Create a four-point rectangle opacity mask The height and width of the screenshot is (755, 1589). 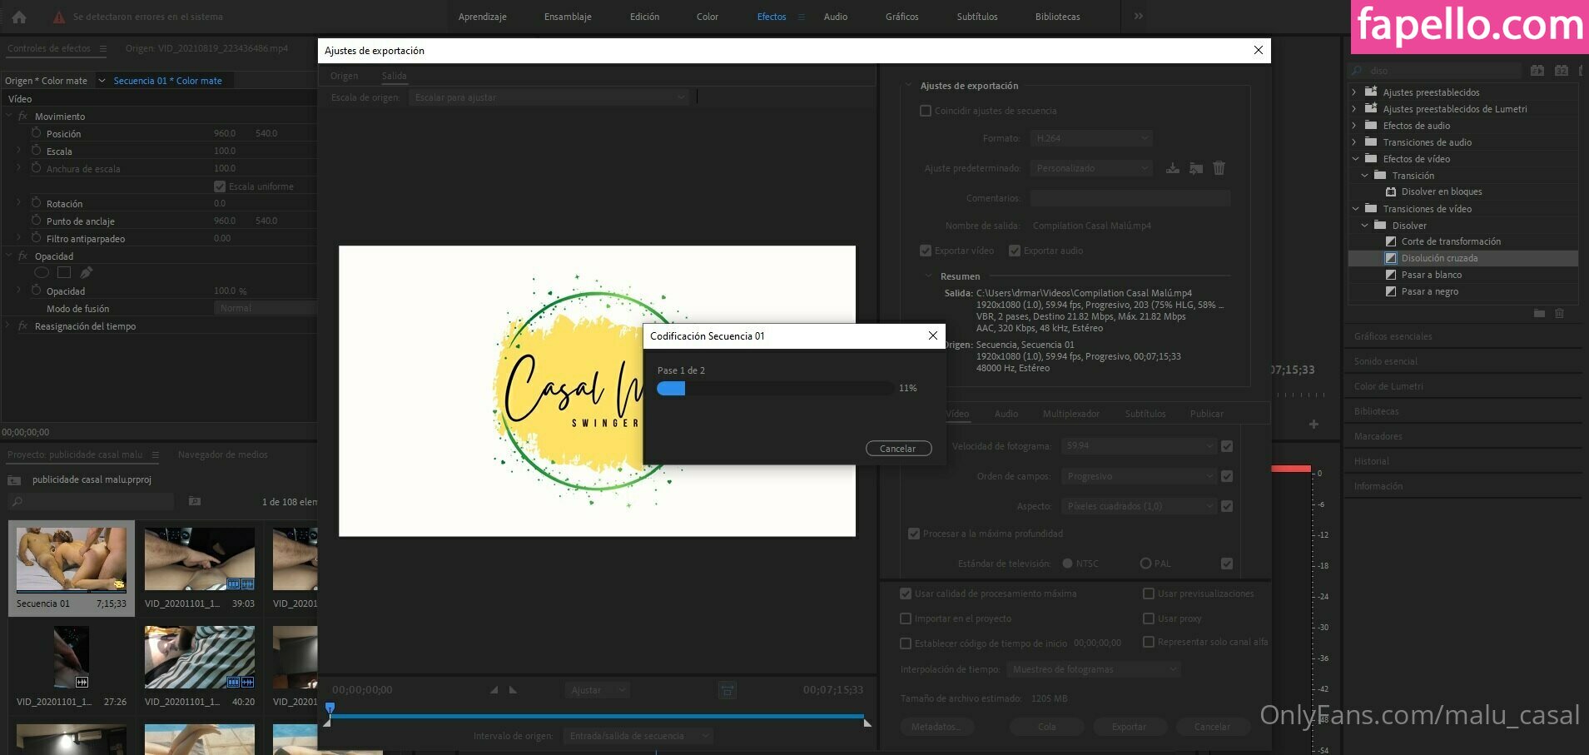coord(64,272)
